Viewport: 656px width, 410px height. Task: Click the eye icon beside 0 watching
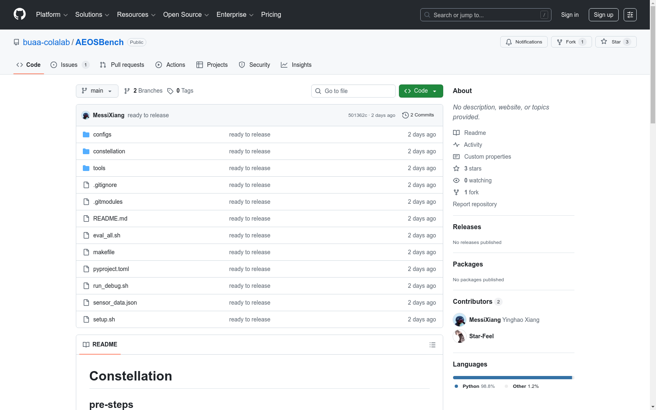point(456,180)
